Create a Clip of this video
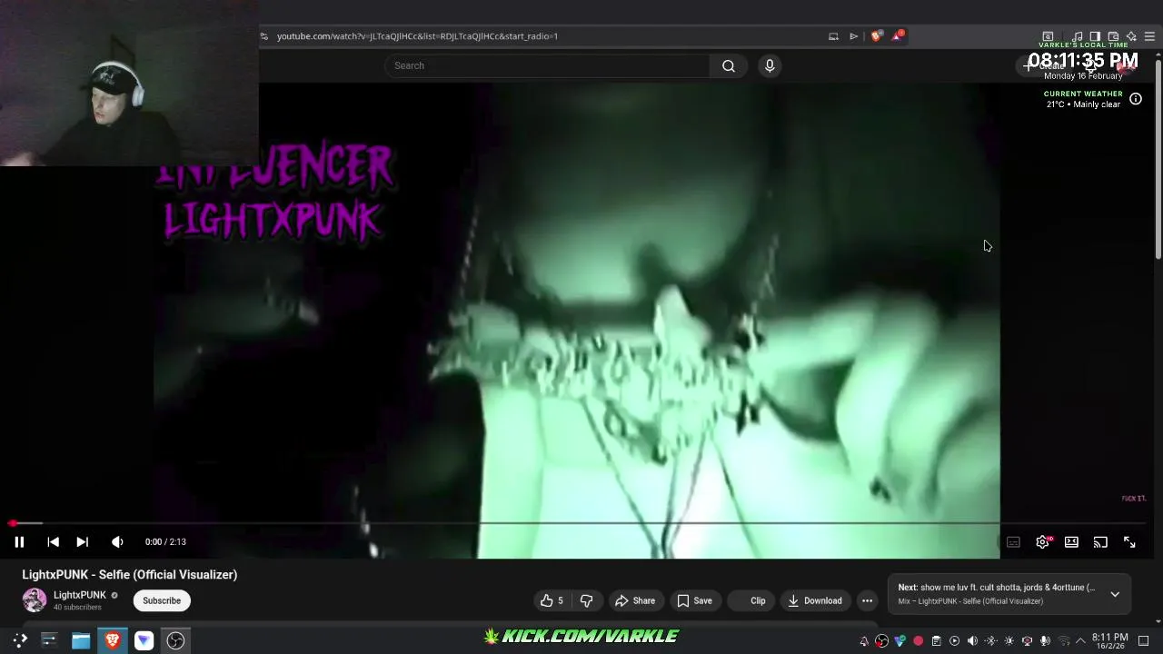This screenshot has height=654, width=1163. tap(750, 600)
